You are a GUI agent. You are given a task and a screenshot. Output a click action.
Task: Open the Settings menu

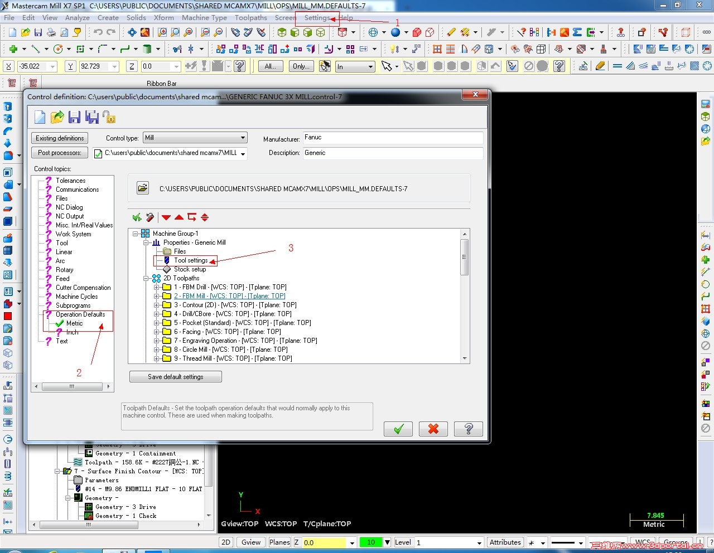[317, 18]
